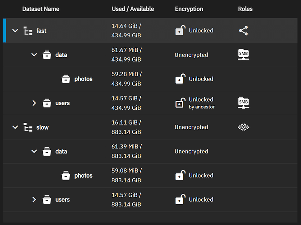The height and width of the screenshot is (225, 301).
Task: Click Unencrypted text on fast data row
Action: tap(191, 55)
